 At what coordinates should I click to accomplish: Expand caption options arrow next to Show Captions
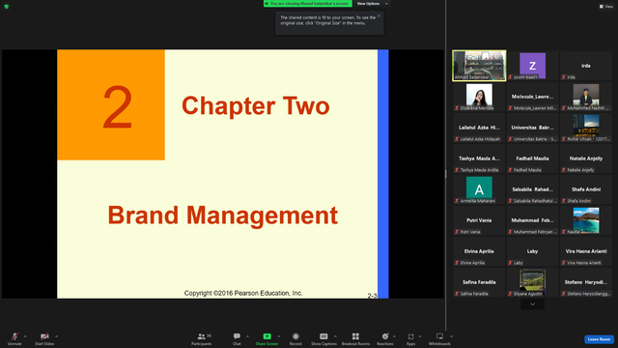pos(335,336)
